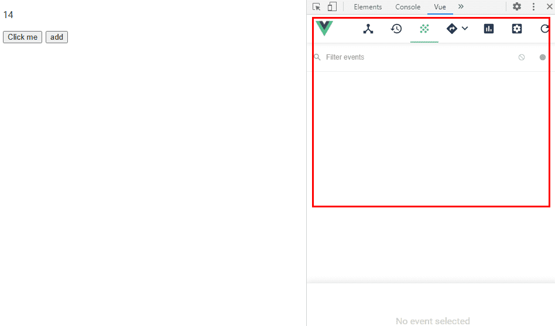Open the Performance chart tab icon

point(489,29)
